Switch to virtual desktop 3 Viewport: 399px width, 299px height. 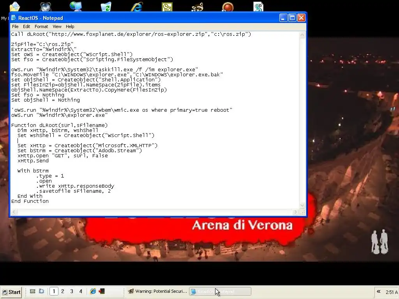[72, 291]
